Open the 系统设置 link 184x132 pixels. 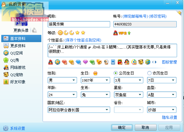click(x=17, y=128)
